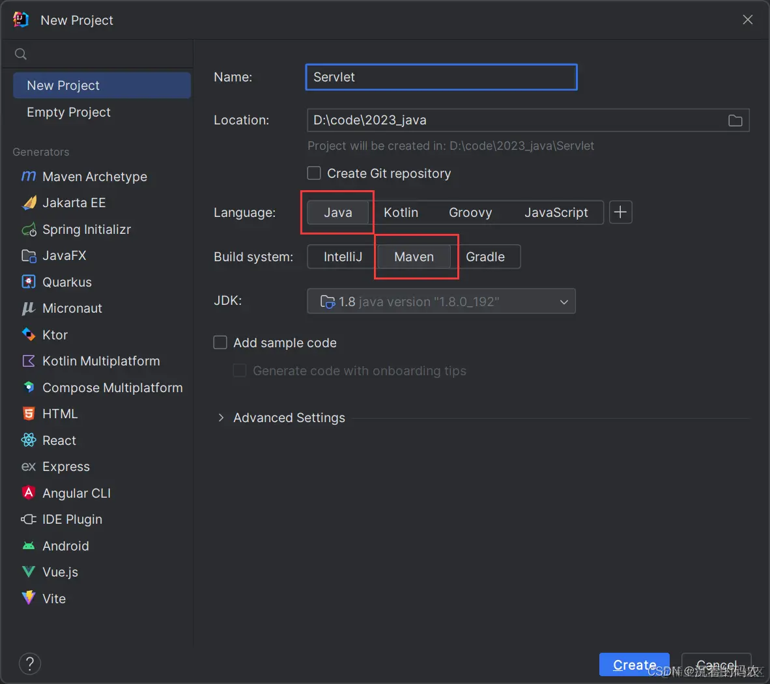Image resolution: width=770 pixels, height=684 pixels.
Task: Open help with question mark button
Action: click(30, 664)
